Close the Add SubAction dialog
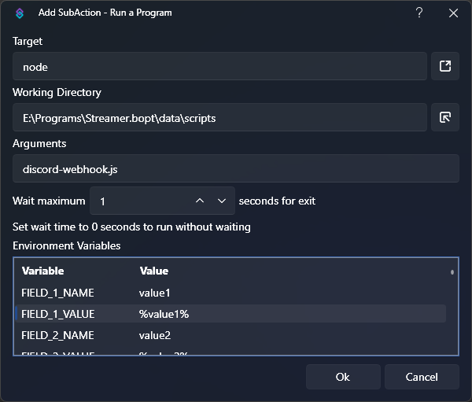This screenshot has height=402, width=472. click(x=453, y=13)
